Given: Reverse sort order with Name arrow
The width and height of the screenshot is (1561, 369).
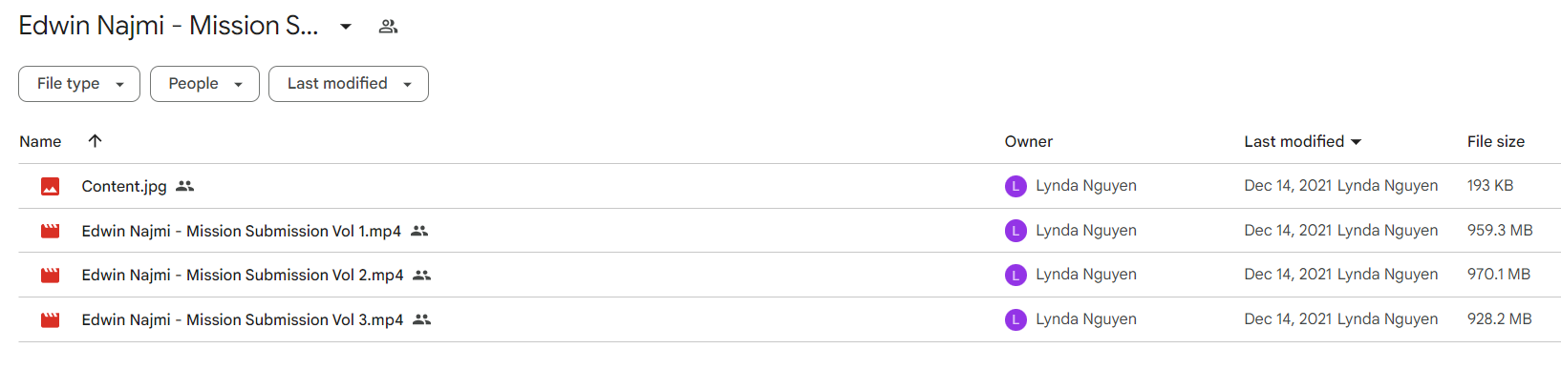Looking at the screenshot, I should pos(95,141).
